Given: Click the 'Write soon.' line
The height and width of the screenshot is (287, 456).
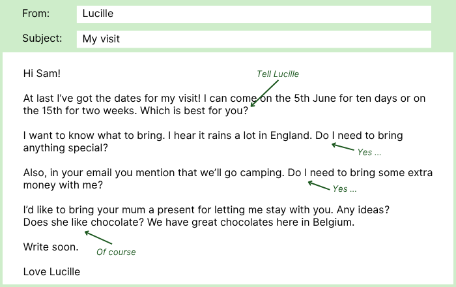Looking at the screenshot, I should (50, 247).
